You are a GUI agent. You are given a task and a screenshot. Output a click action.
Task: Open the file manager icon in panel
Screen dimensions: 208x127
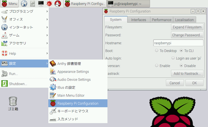pos(32,4)
